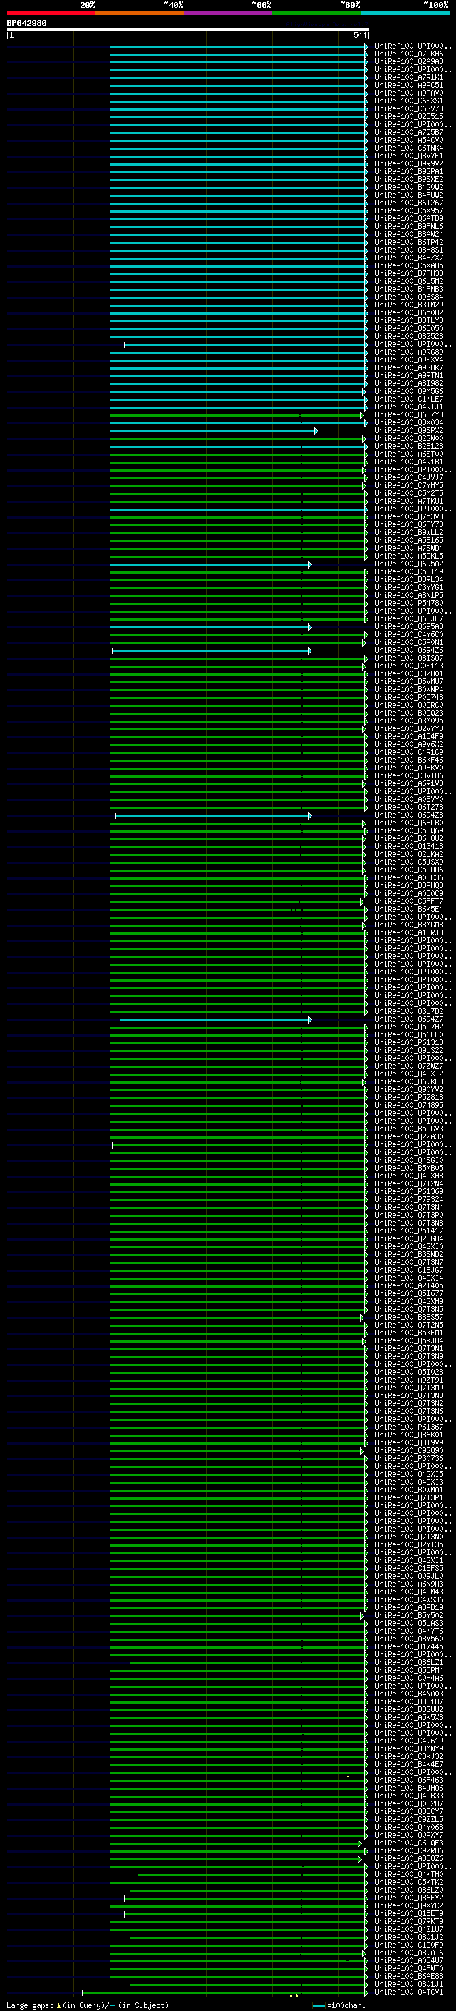Click label UniRef100_Q9SPX2

[x=409, y=430]
